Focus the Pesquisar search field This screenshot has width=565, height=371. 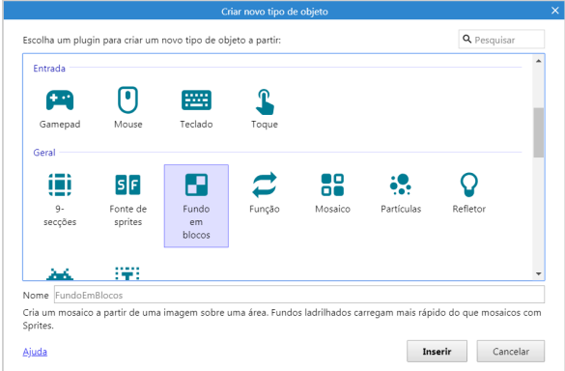pyautogui.click(x=501, y=40)
